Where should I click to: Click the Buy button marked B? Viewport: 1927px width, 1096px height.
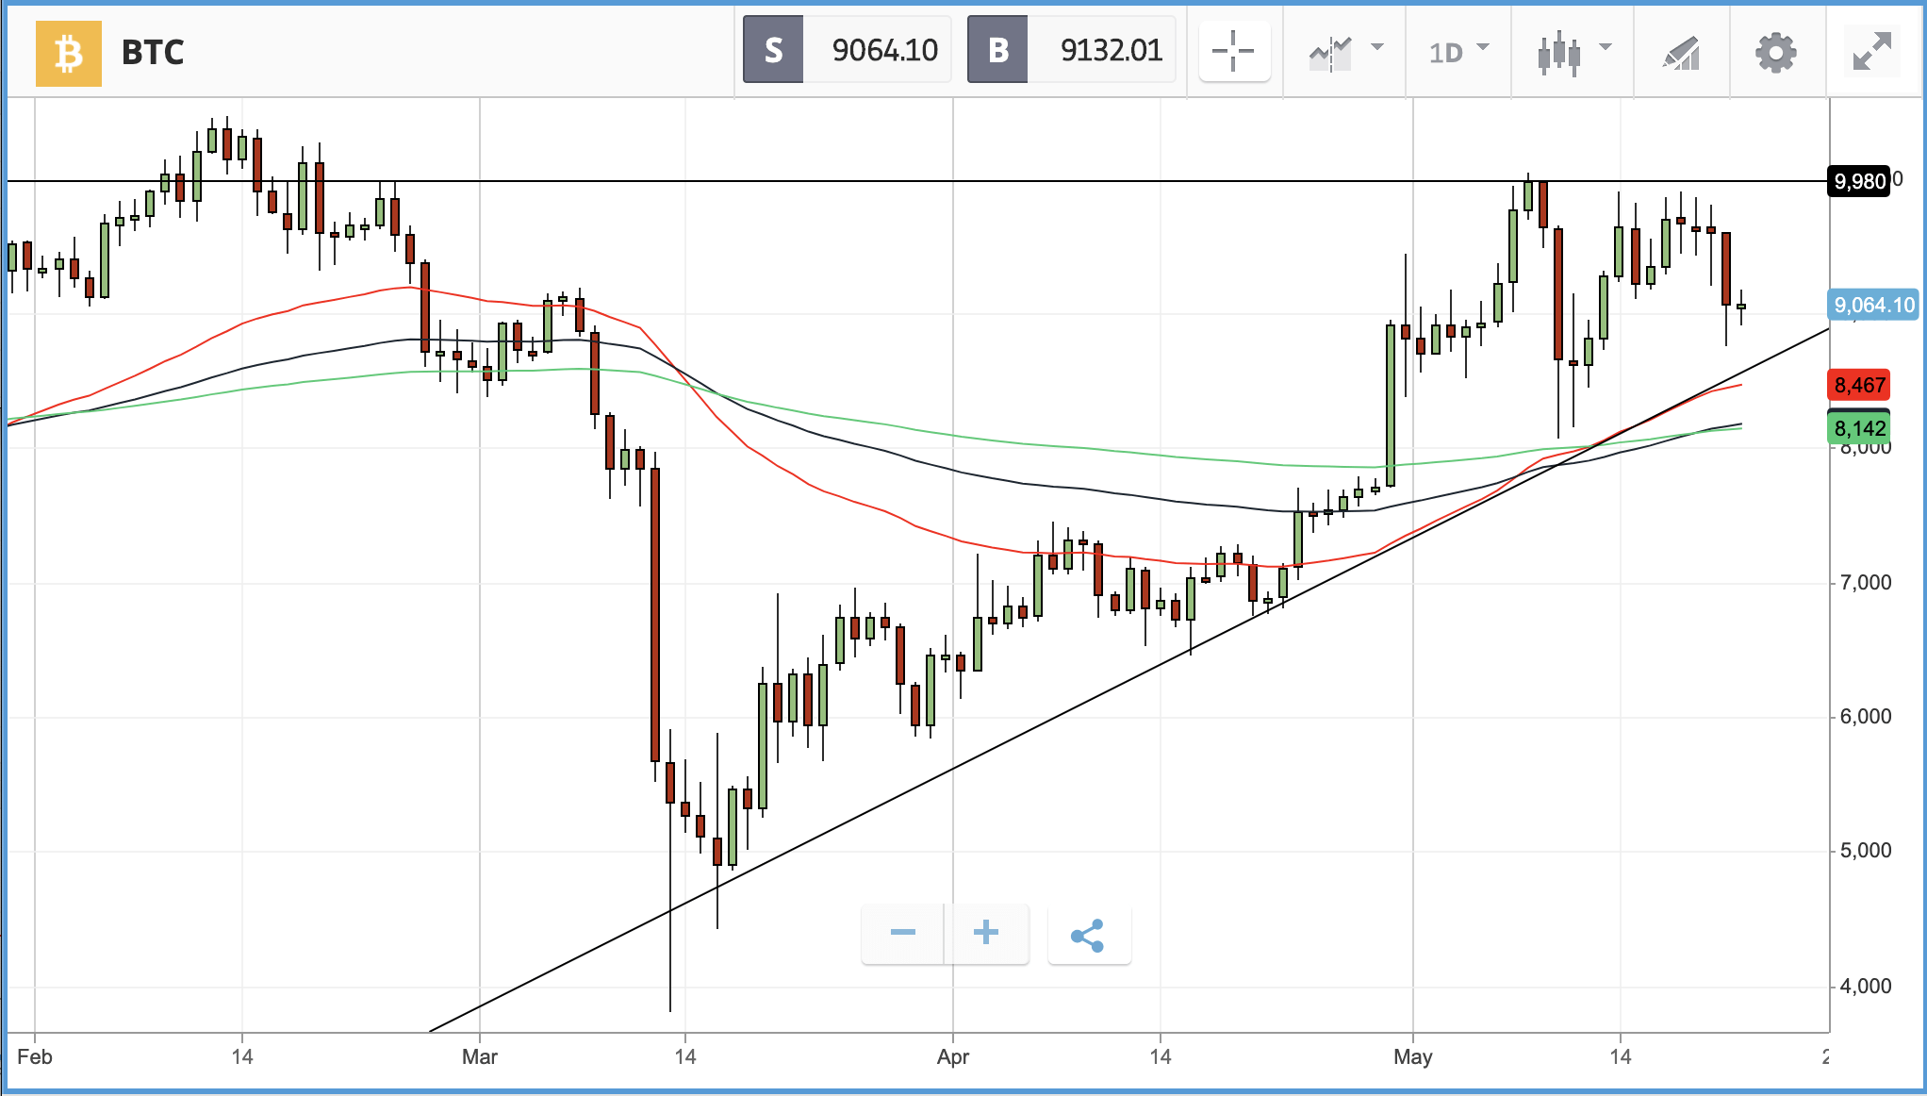[x=997, y=50]
